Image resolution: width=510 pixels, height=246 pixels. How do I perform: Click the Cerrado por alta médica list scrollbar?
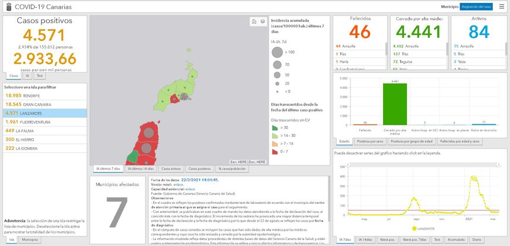tap(447, 49)
